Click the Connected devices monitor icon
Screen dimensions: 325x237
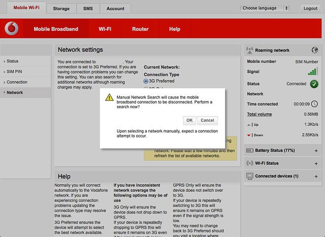(x=249, y=176)
